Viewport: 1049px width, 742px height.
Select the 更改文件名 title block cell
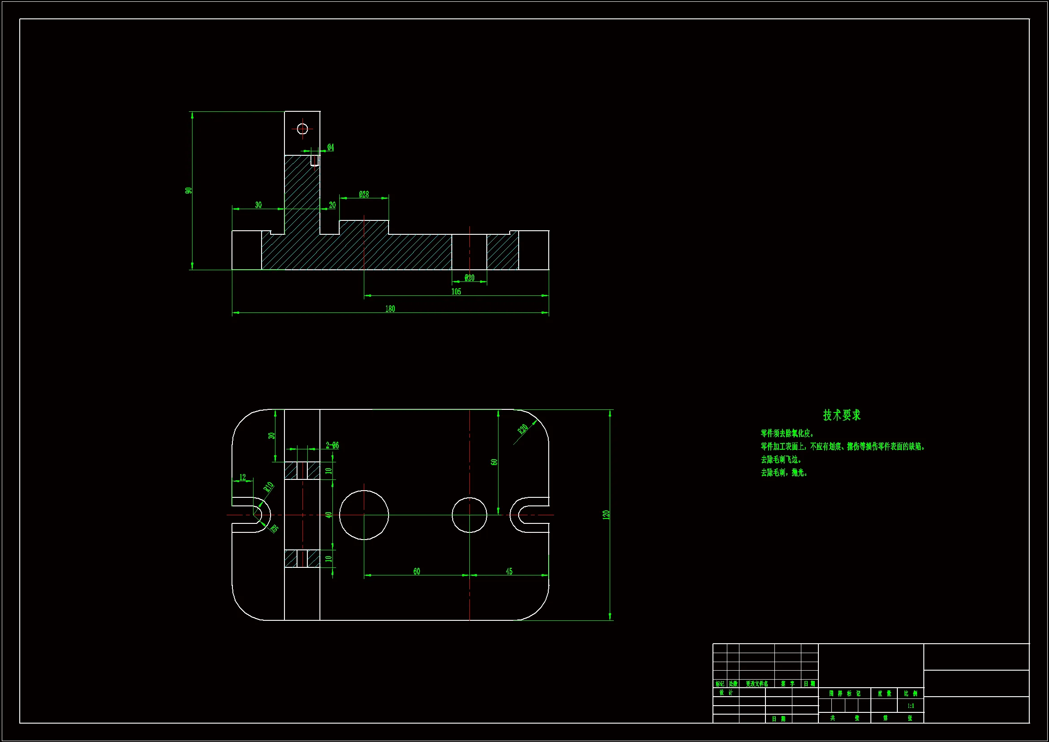click(x=756, y=684)
